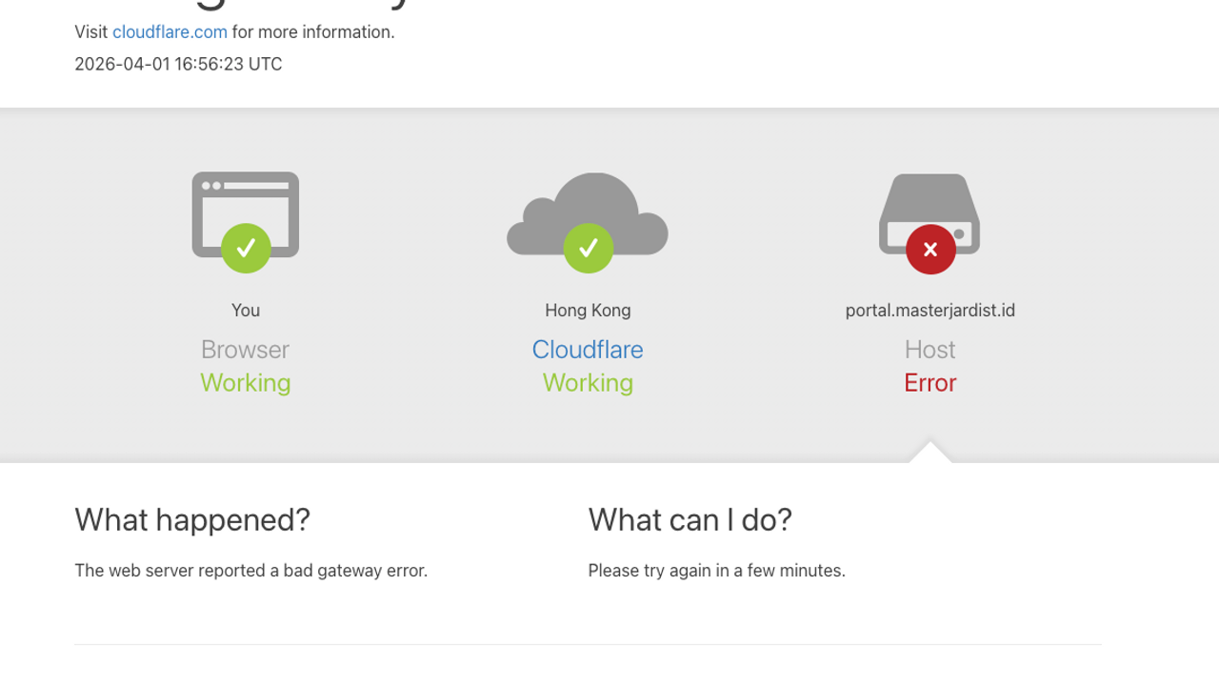Click the 'Browser' status heading
This screenshot has width=1219, height=686.
point(246,350)
